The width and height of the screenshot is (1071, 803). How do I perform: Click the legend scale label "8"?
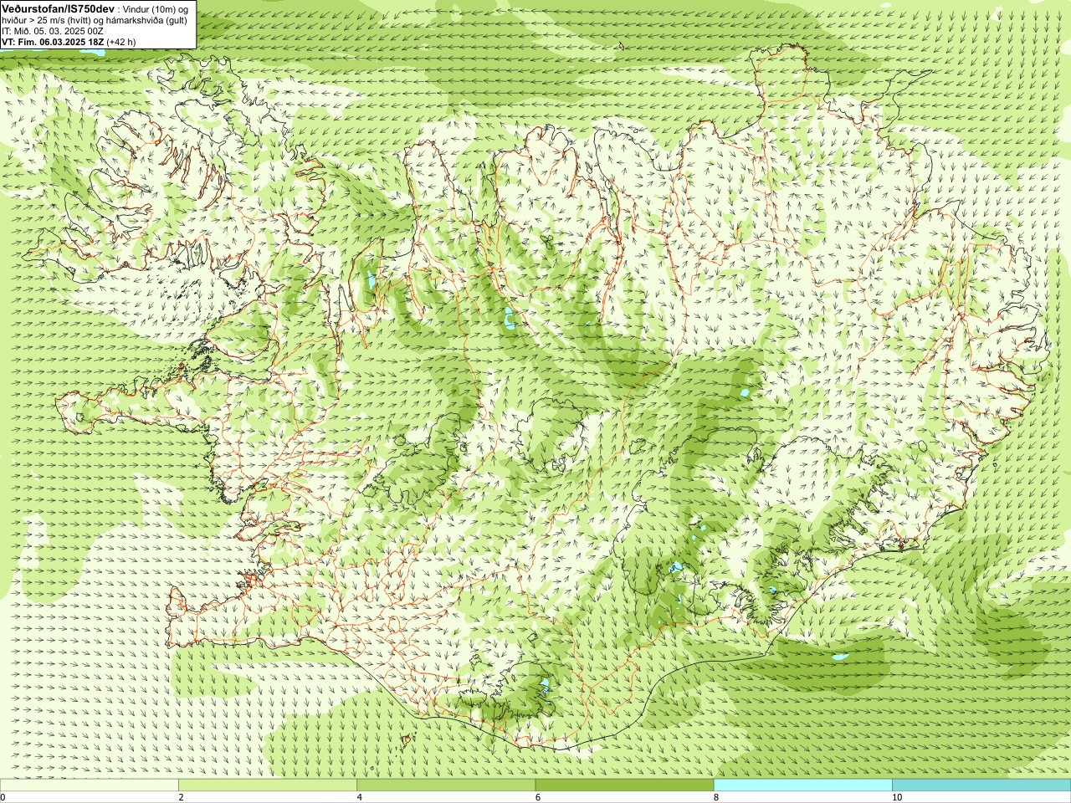716,797
